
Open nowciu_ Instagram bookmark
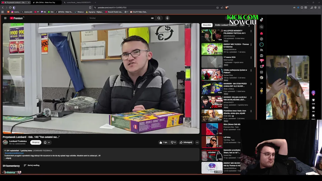coord(15,12)
